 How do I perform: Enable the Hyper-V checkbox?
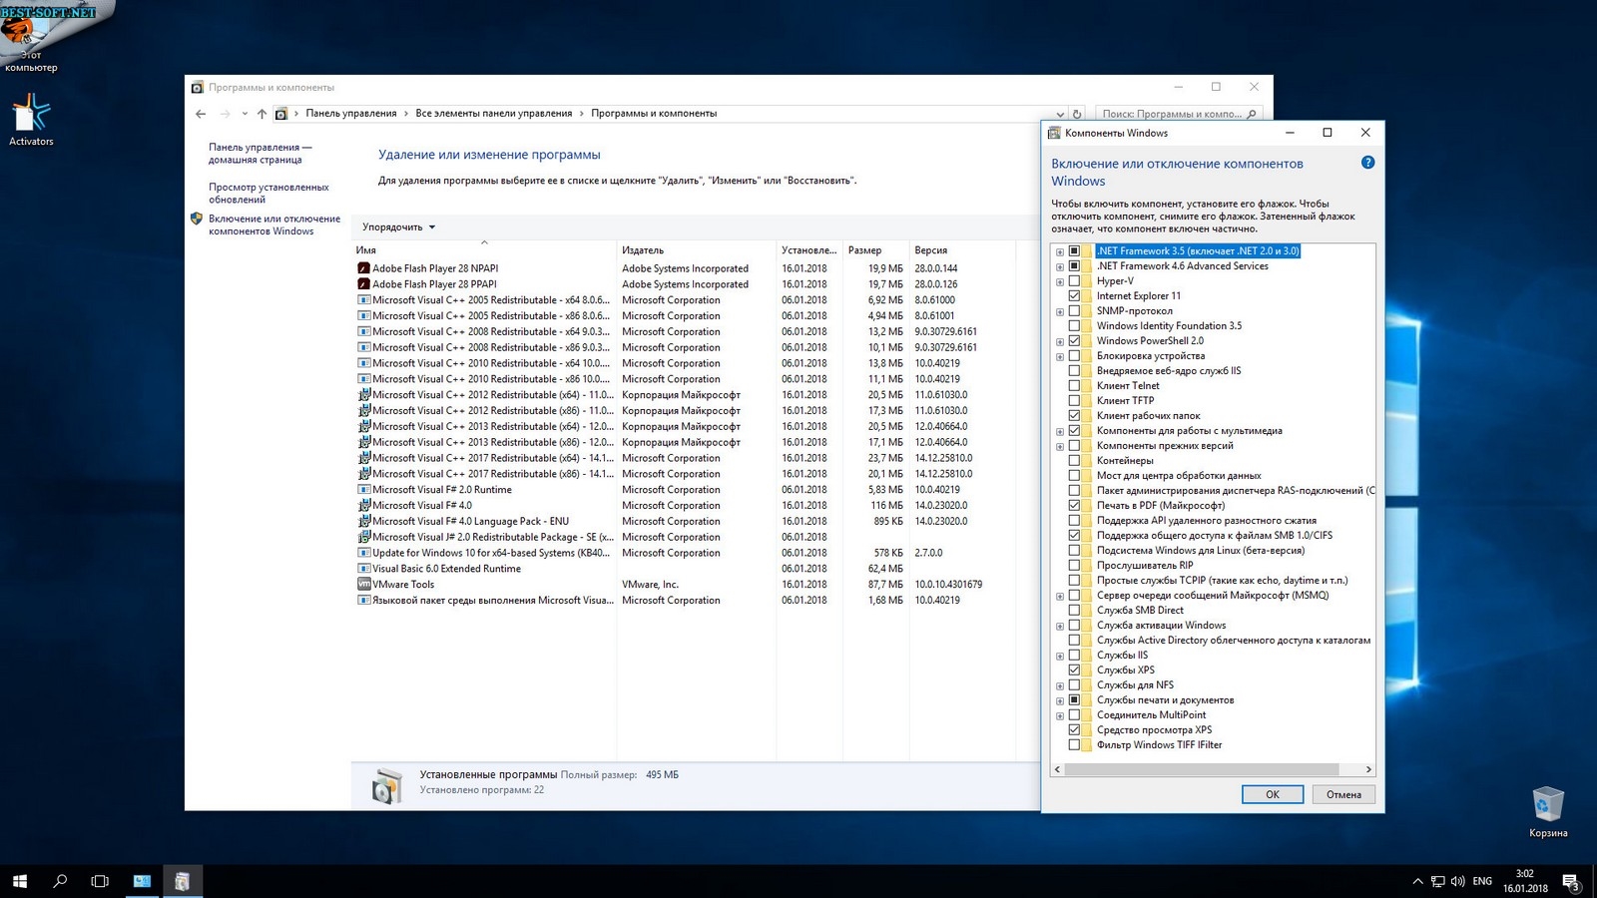click(x=1074, y=281)
